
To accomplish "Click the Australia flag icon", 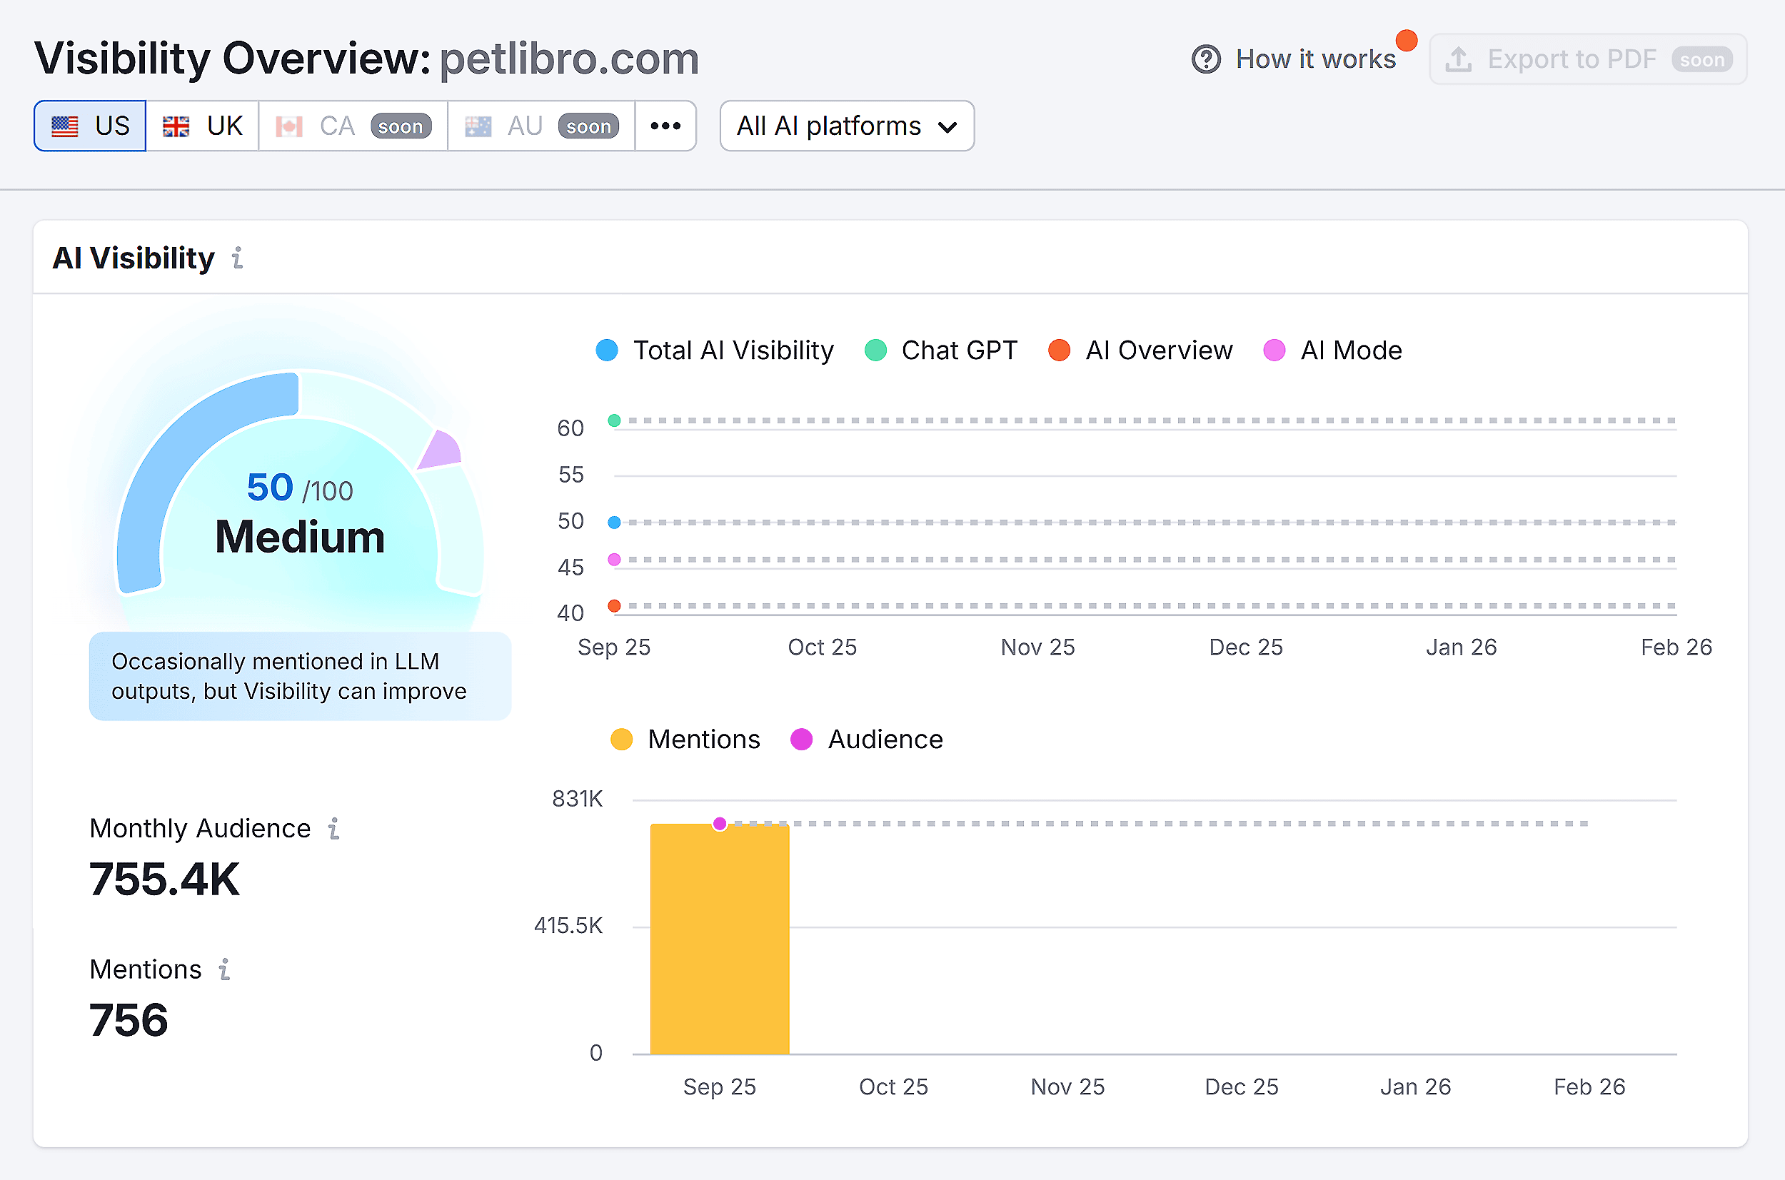I will [477, 126].
